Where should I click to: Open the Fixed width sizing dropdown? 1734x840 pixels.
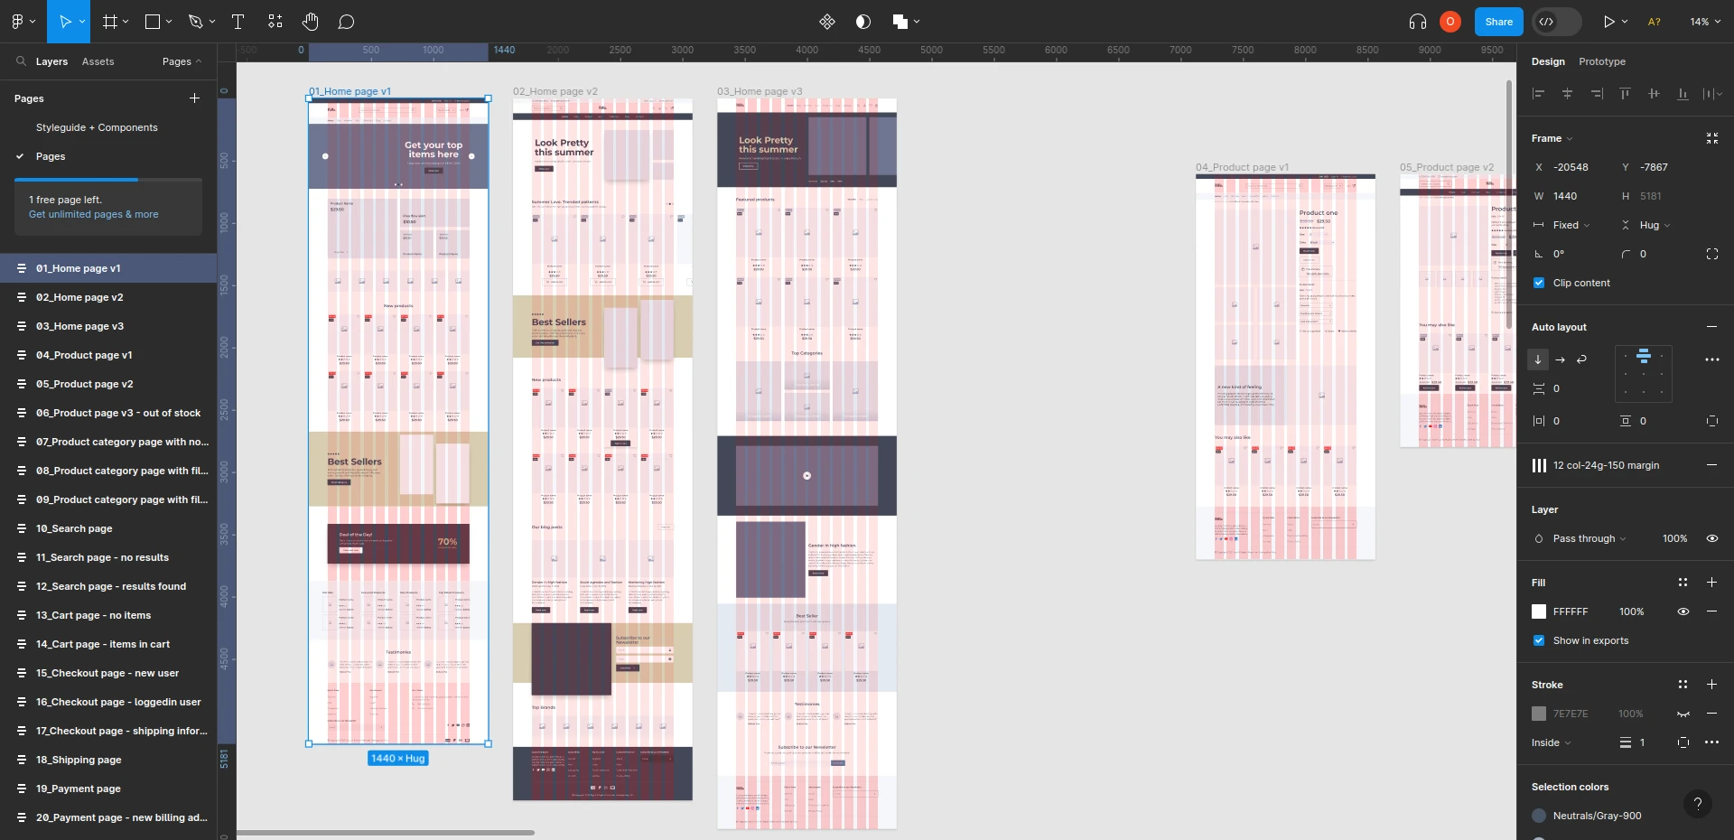pyautogui.click(x=1568, y=225)
